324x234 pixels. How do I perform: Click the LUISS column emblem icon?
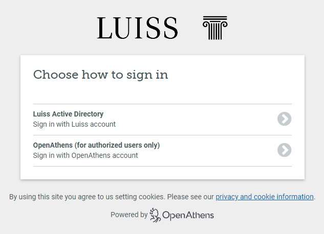pos(215,28)
